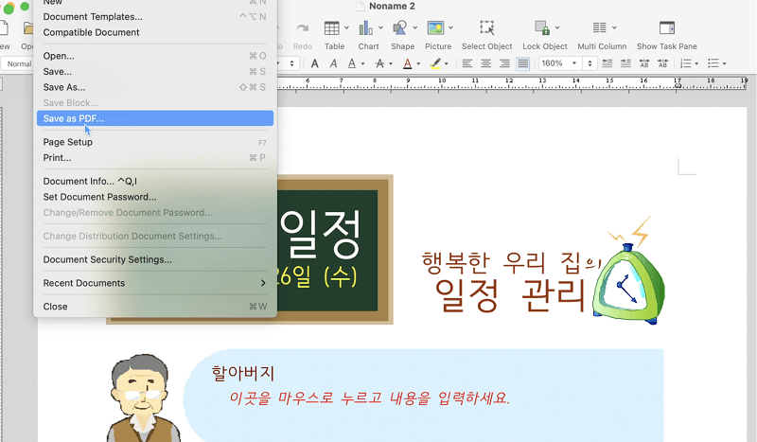Open Document Info... menu item
This screenshot has width=757, height=442.
point(155,181)
